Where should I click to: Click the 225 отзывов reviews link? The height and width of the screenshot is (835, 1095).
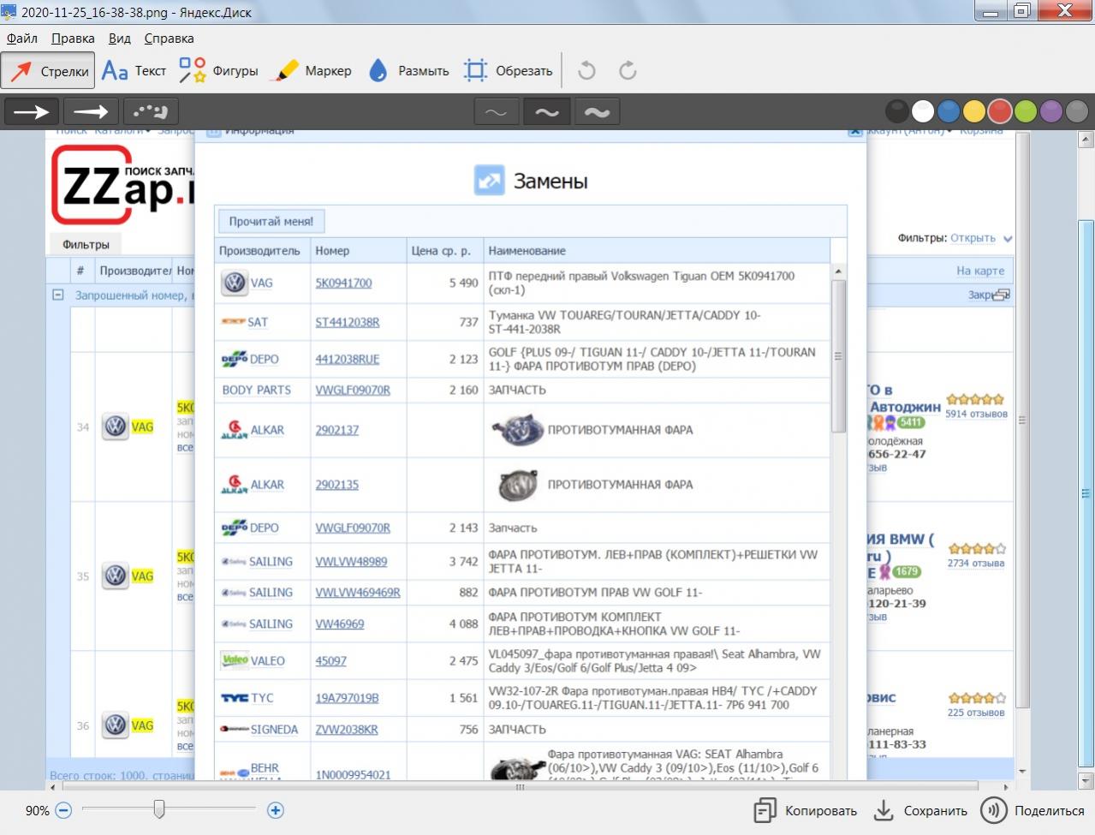pos(976,713)
